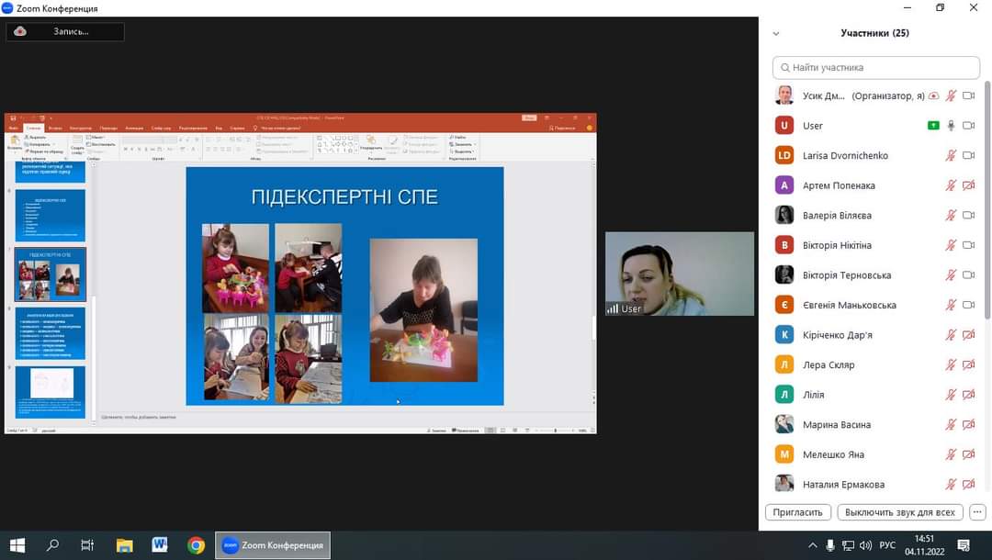992x560 pixels.
Task: Click the microphone icon for User participant
Action: point(952,126)
